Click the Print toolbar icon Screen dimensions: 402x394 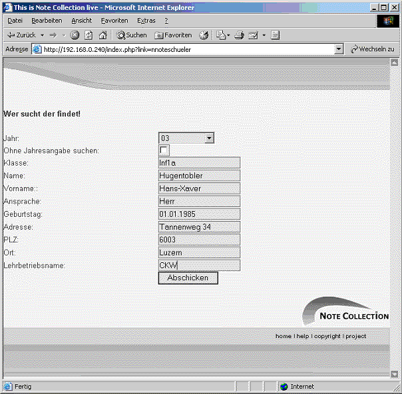click(x=239, y=35)
